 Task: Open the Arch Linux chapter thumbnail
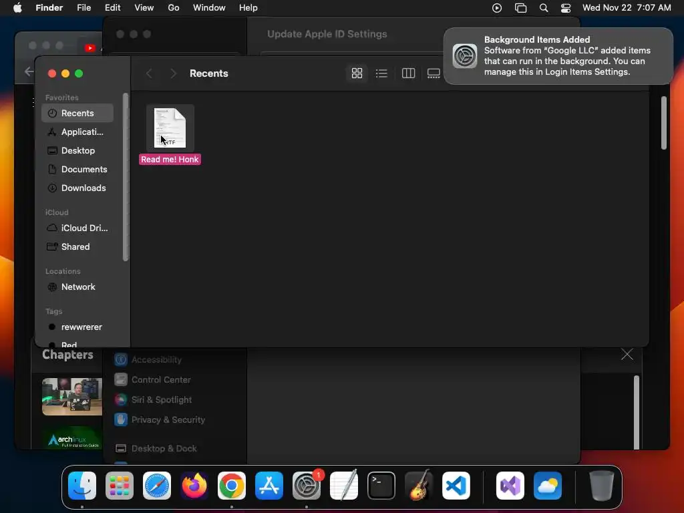72,438
